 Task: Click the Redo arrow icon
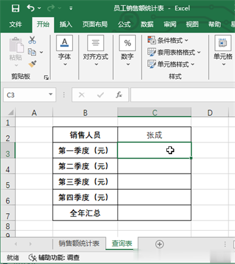click(x=51, y=8)
